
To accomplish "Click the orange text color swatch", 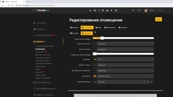I will tap(95, 76).
